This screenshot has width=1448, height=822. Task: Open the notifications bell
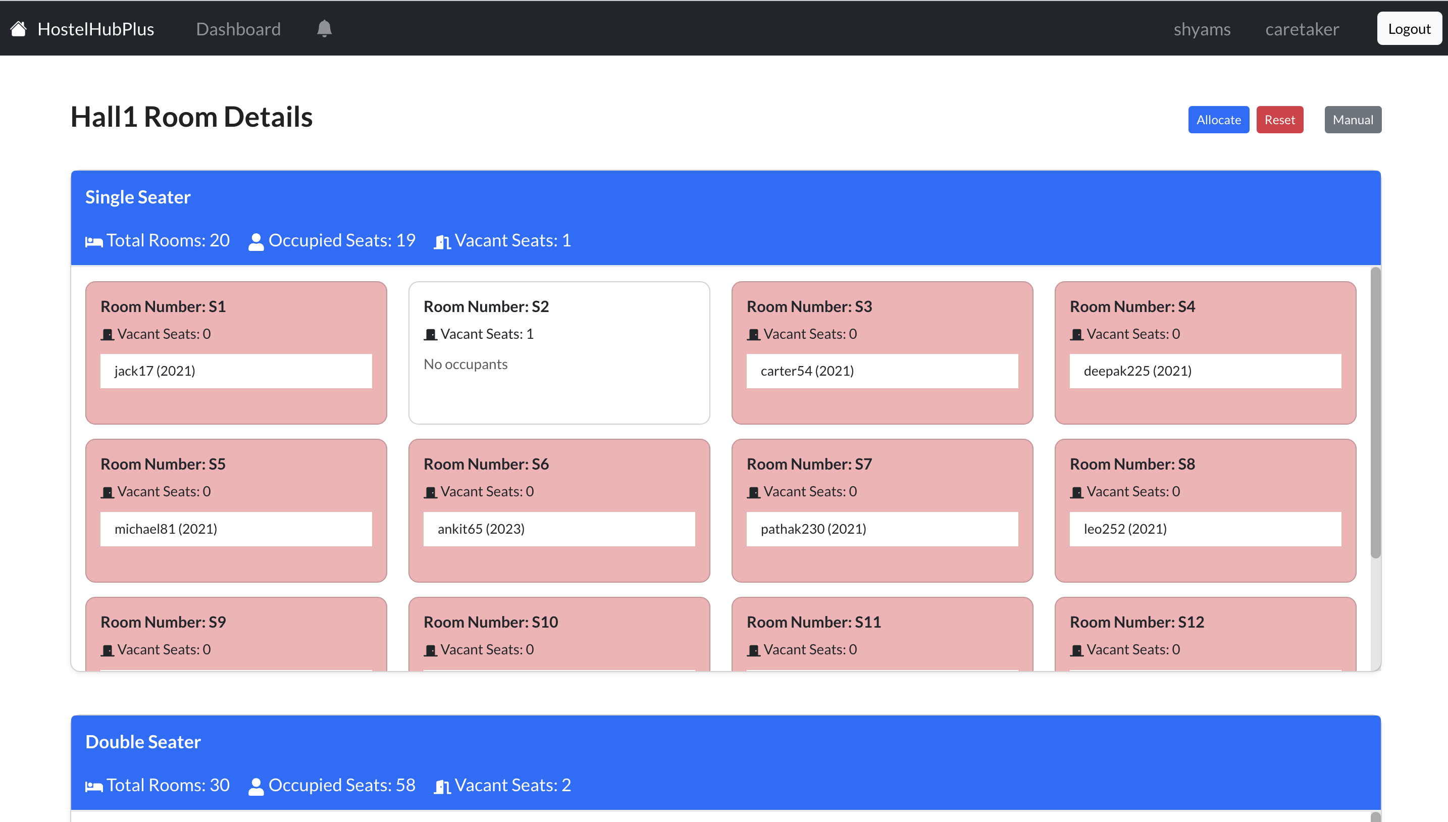[x=324, y=29]
